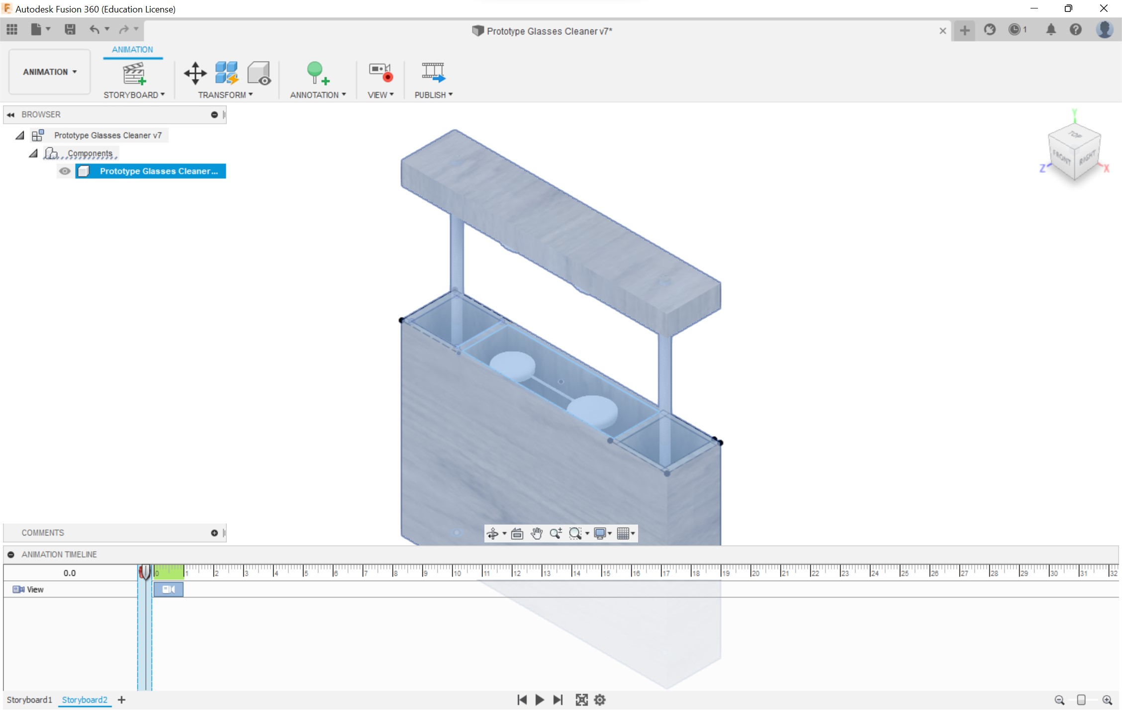The image size is (1122, 710).
Task: Jump to start of storyboard
Action: 522,700
